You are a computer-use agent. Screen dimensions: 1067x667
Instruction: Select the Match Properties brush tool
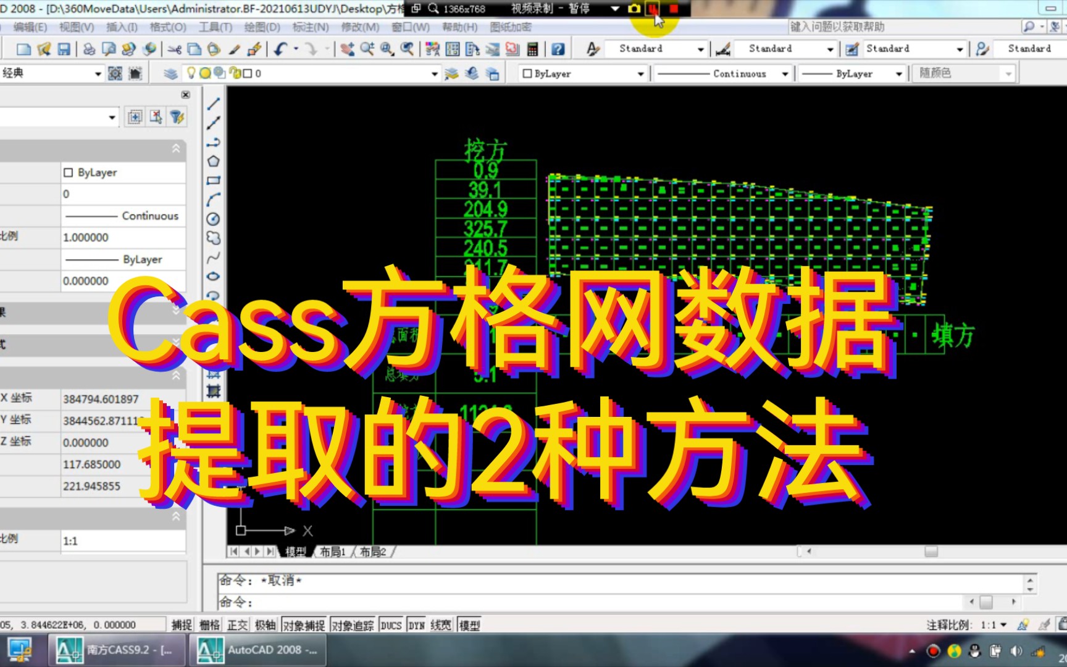coord(235,49)
